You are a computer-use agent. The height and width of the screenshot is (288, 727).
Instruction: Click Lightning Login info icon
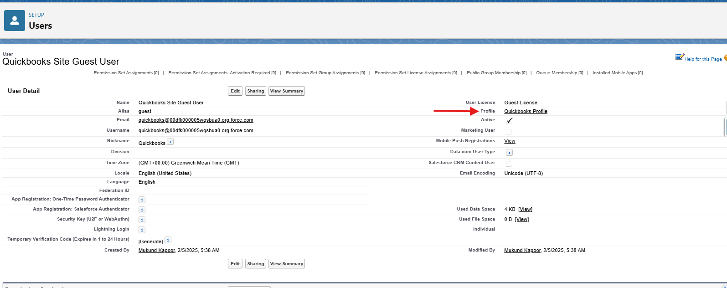click(142, 230)
